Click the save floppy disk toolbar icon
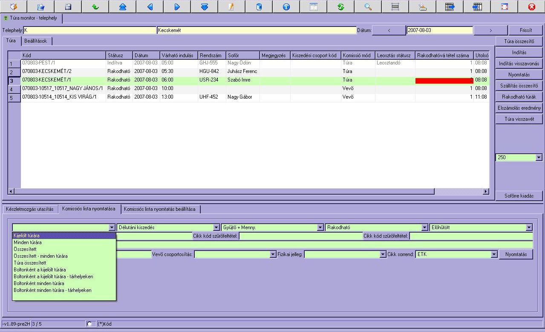Viewport: 545px width, 332px height. coord(68,6)
